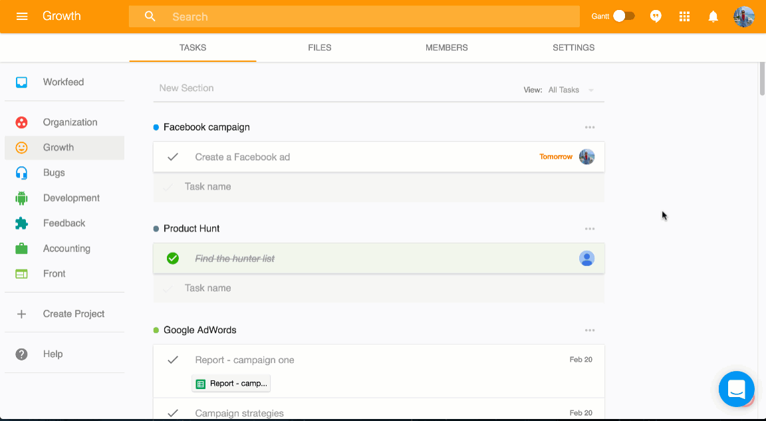Click Feb 20 date on Report - campaign one
The height and width of the screenshot is (421, 766).
coord(581,359)
